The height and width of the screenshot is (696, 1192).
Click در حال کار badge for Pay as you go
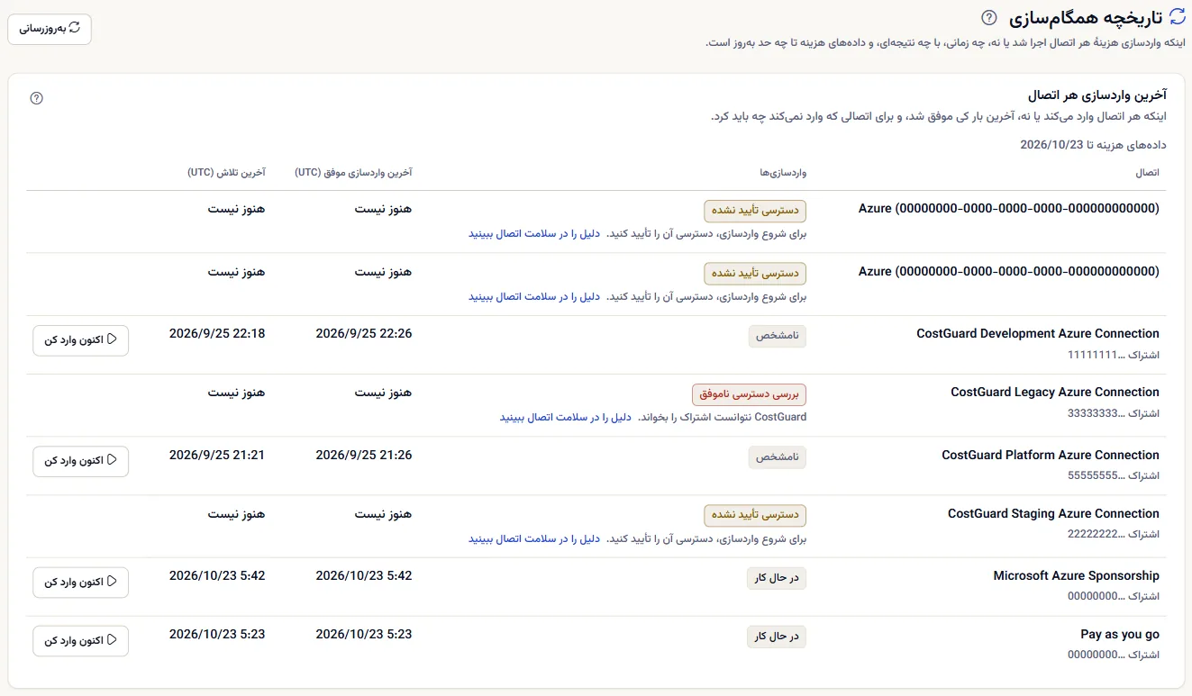click(777, 637)
